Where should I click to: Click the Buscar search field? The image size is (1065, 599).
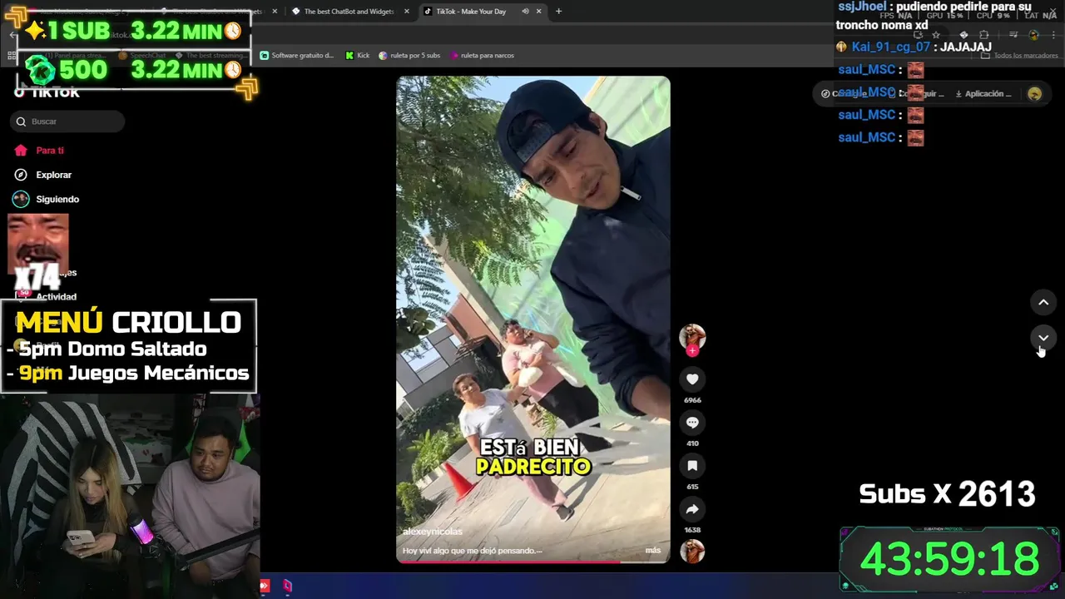[67, 121]
